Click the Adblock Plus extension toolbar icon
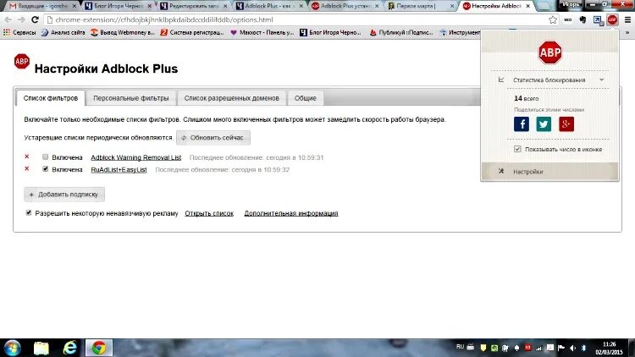This screenshot has height=357, width=635. (x=612, y=19)
